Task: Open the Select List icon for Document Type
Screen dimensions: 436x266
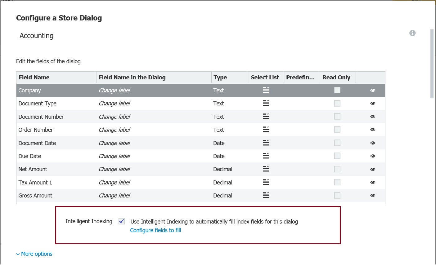Action: pyautogui.click(x=266, y=103)
